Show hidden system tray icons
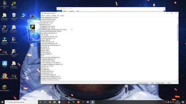 [163, 102]
